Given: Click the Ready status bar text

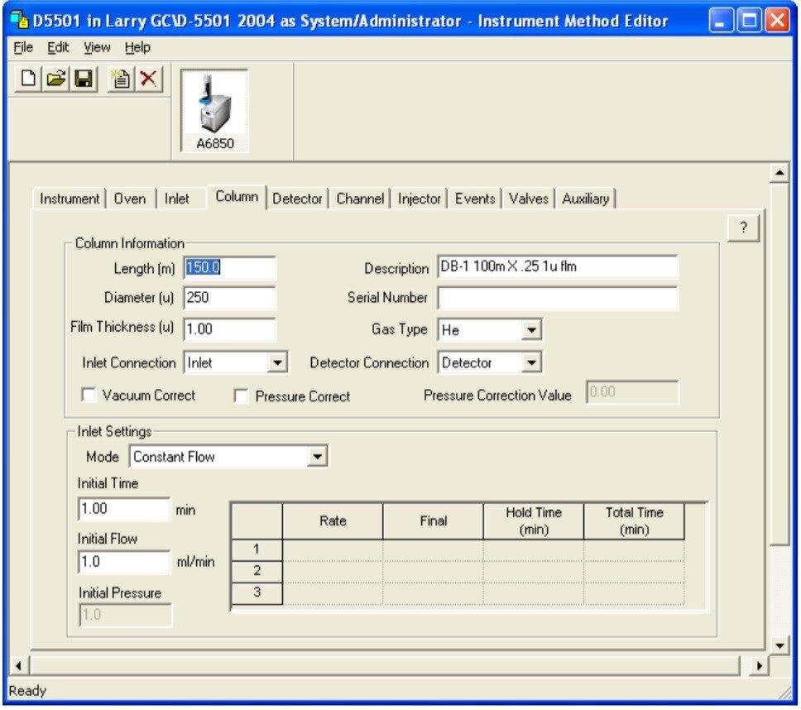Looking at the screenshot, I should pos(27,691).
